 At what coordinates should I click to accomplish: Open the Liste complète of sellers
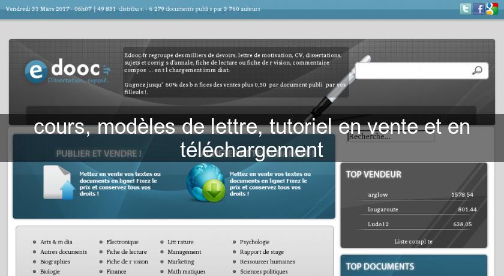tap(413, 242)
